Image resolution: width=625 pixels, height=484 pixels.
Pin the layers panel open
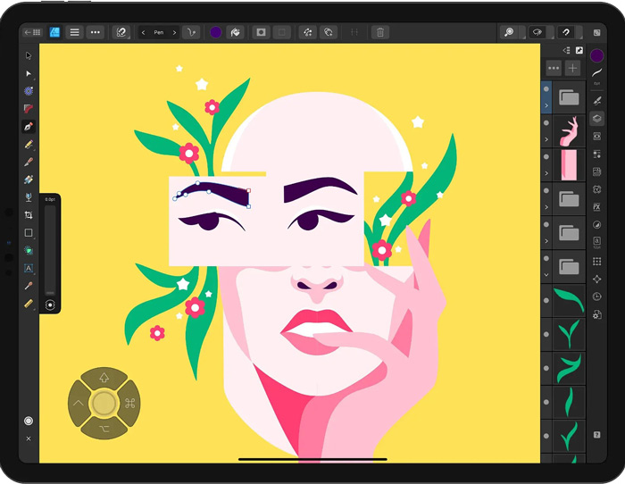click(x=579, y=50)
